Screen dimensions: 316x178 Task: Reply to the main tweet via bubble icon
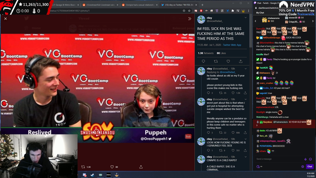click(203, 61)
